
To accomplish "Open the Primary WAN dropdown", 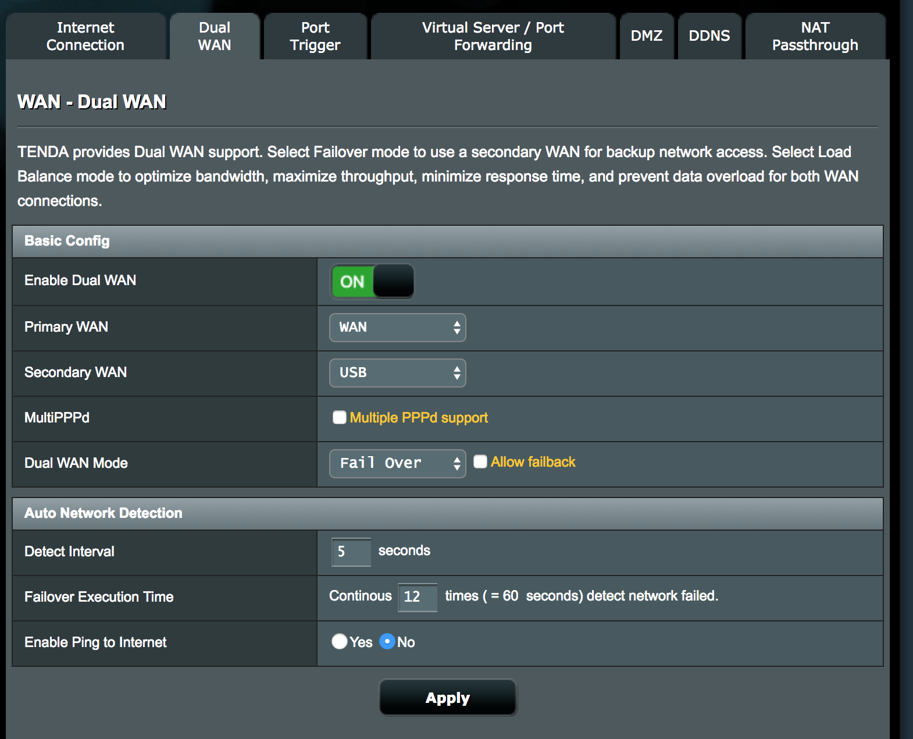I will [397, 328].
